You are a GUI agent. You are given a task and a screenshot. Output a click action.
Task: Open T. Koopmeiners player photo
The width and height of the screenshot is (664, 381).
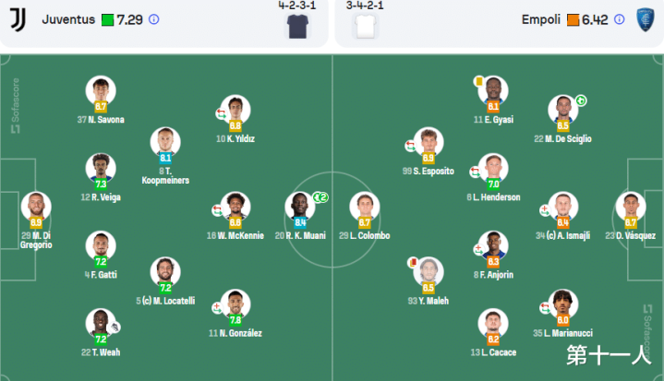pyautogui.click(x=165, y=141)
